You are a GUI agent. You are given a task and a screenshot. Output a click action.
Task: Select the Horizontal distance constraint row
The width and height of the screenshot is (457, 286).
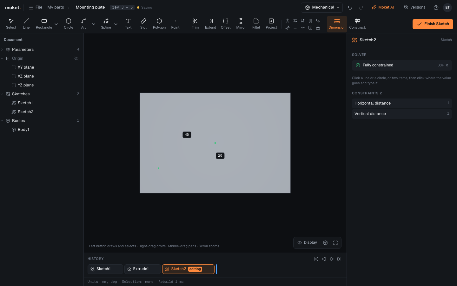(402, 103)
